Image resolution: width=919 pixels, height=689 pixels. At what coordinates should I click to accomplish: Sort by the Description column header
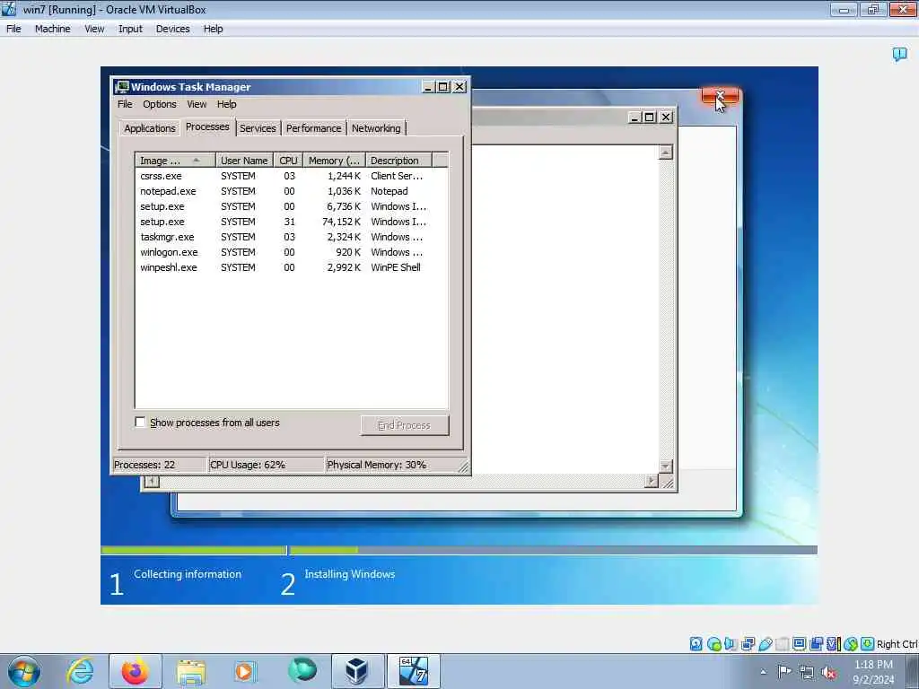click(x=398, y=161)
